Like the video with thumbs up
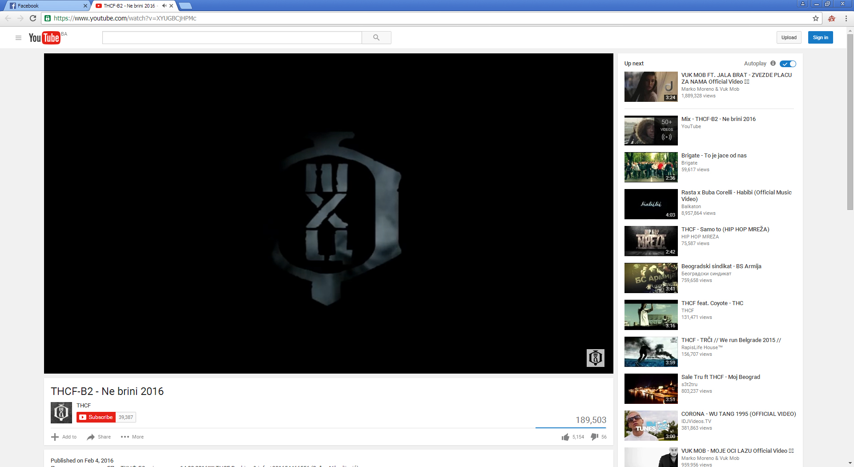Image resolution: width=854 pixels, height=467 pixels. coord(565,437)
